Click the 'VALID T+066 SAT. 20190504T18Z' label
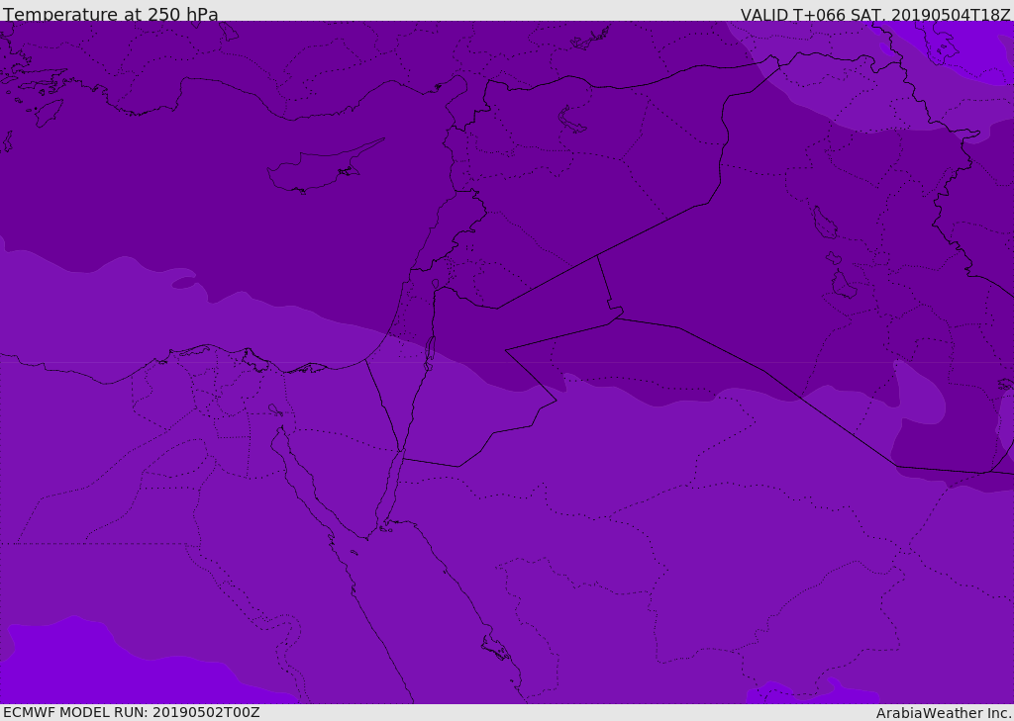1014x721 pixels. [875, 15]
